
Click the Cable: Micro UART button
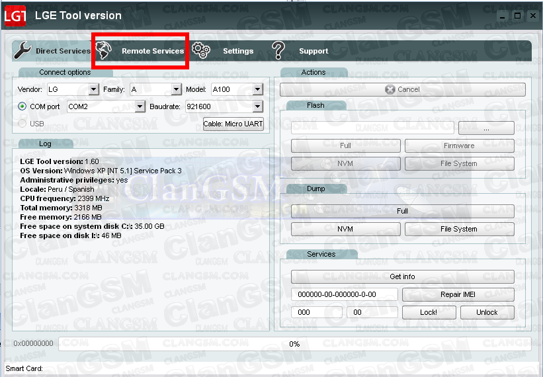click(233, 124)
